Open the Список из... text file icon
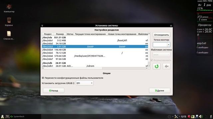Screen dimensions: 213x119 click(x=9, y=35)
